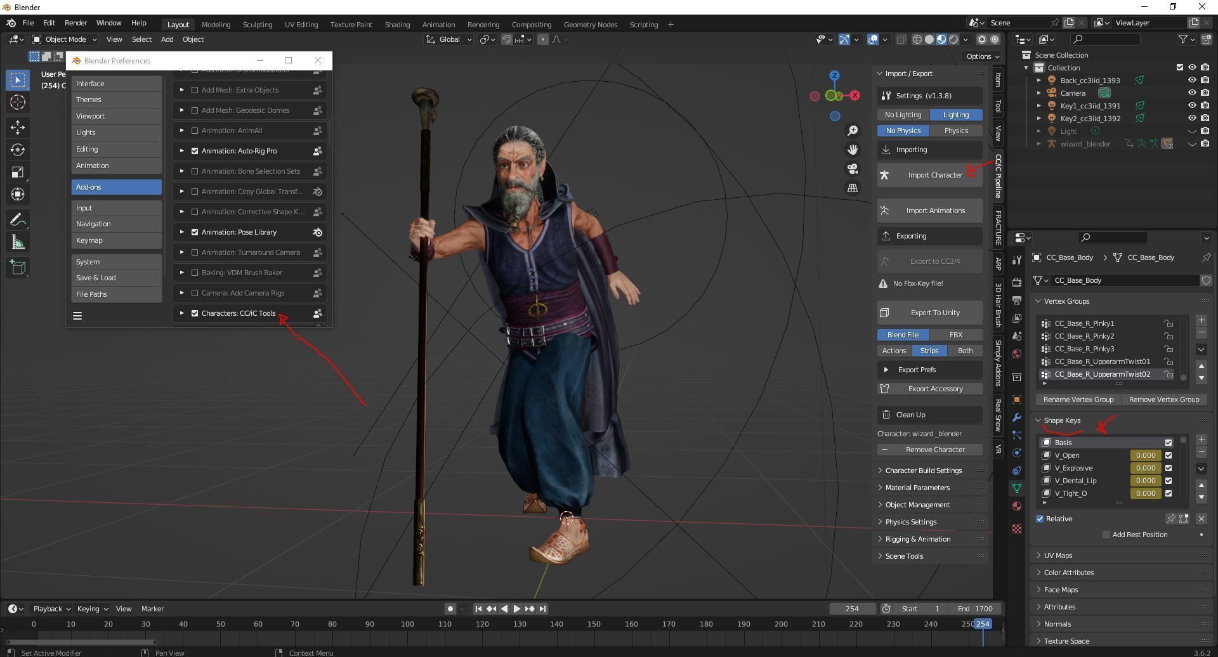1218x657 pixels.
Task: Click the Z axis on navigation gizmo
Action: tap(835, 75)
